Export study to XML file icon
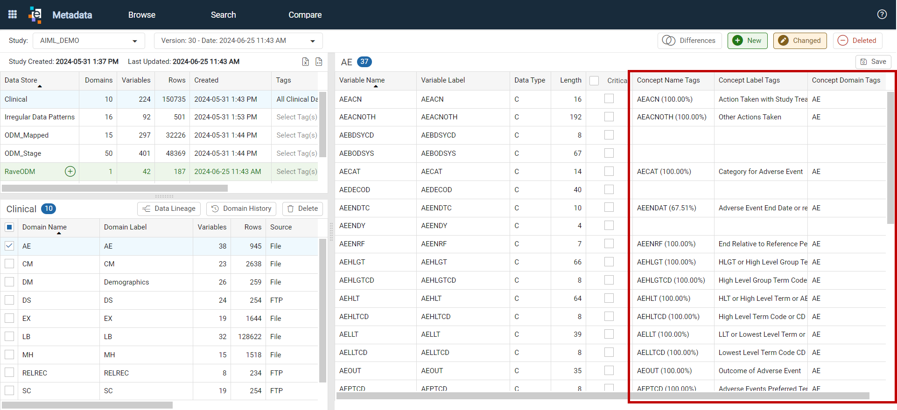 (x=319, y=62)
